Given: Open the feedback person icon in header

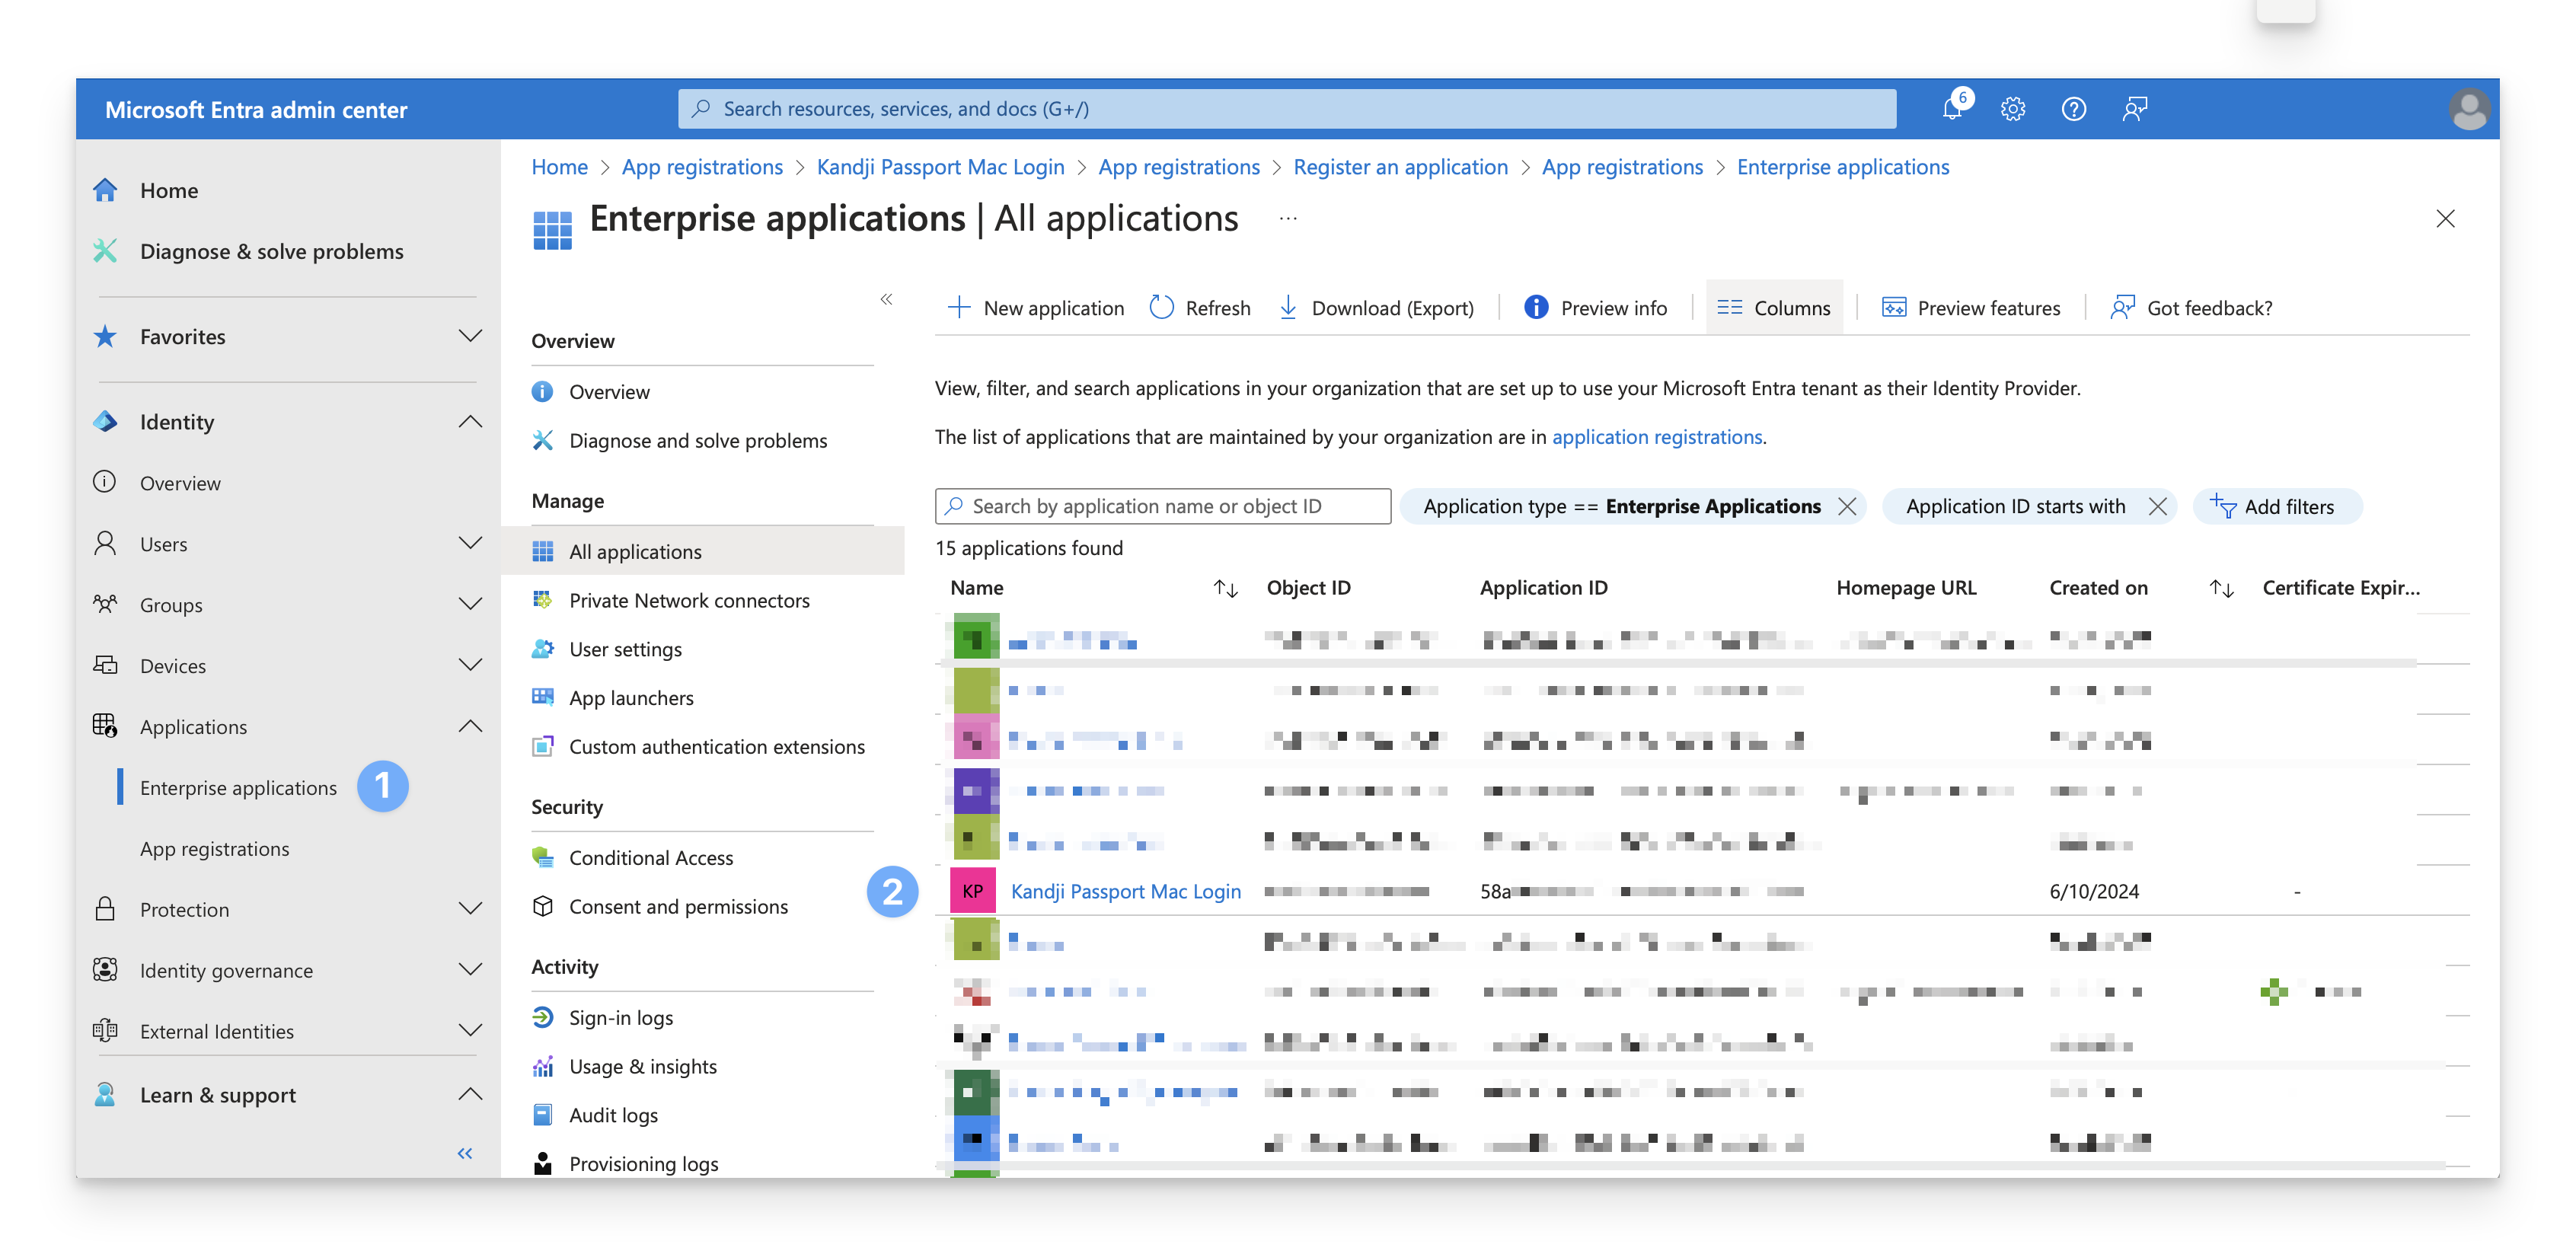Looking at the screenshot, I should click(x=2134, y=108).
